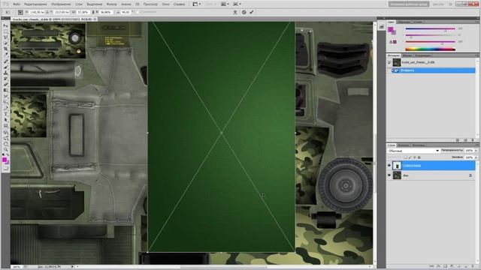Viewport: 481px width, 270px height.
Task: Click the history snapshot thumbnail
Action: [397, 62]
